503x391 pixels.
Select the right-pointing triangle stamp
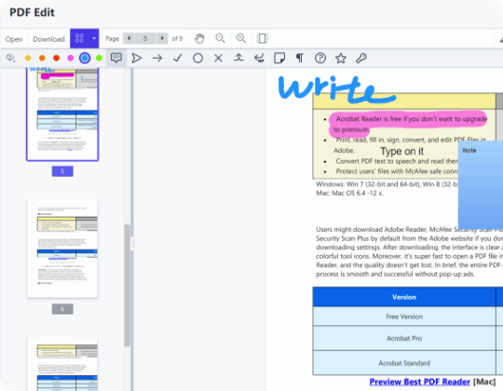(x=137, y=58)
